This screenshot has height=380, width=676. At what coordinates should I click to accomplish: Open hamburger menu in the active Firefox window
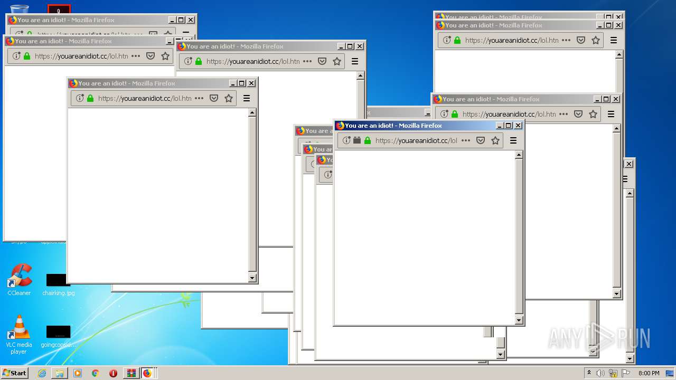[x=513, y=140]
